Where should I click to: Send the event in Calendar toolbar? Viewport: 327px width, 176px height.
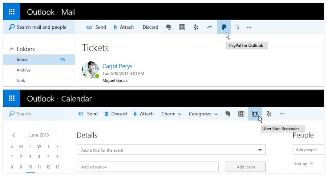[x=88, y=114]
